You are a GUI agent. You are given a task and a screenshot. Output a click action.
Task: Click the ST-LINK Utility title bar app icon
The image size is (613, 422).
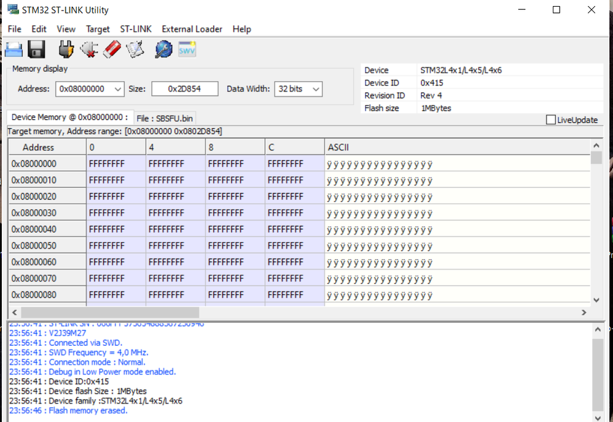click(12, 9)
